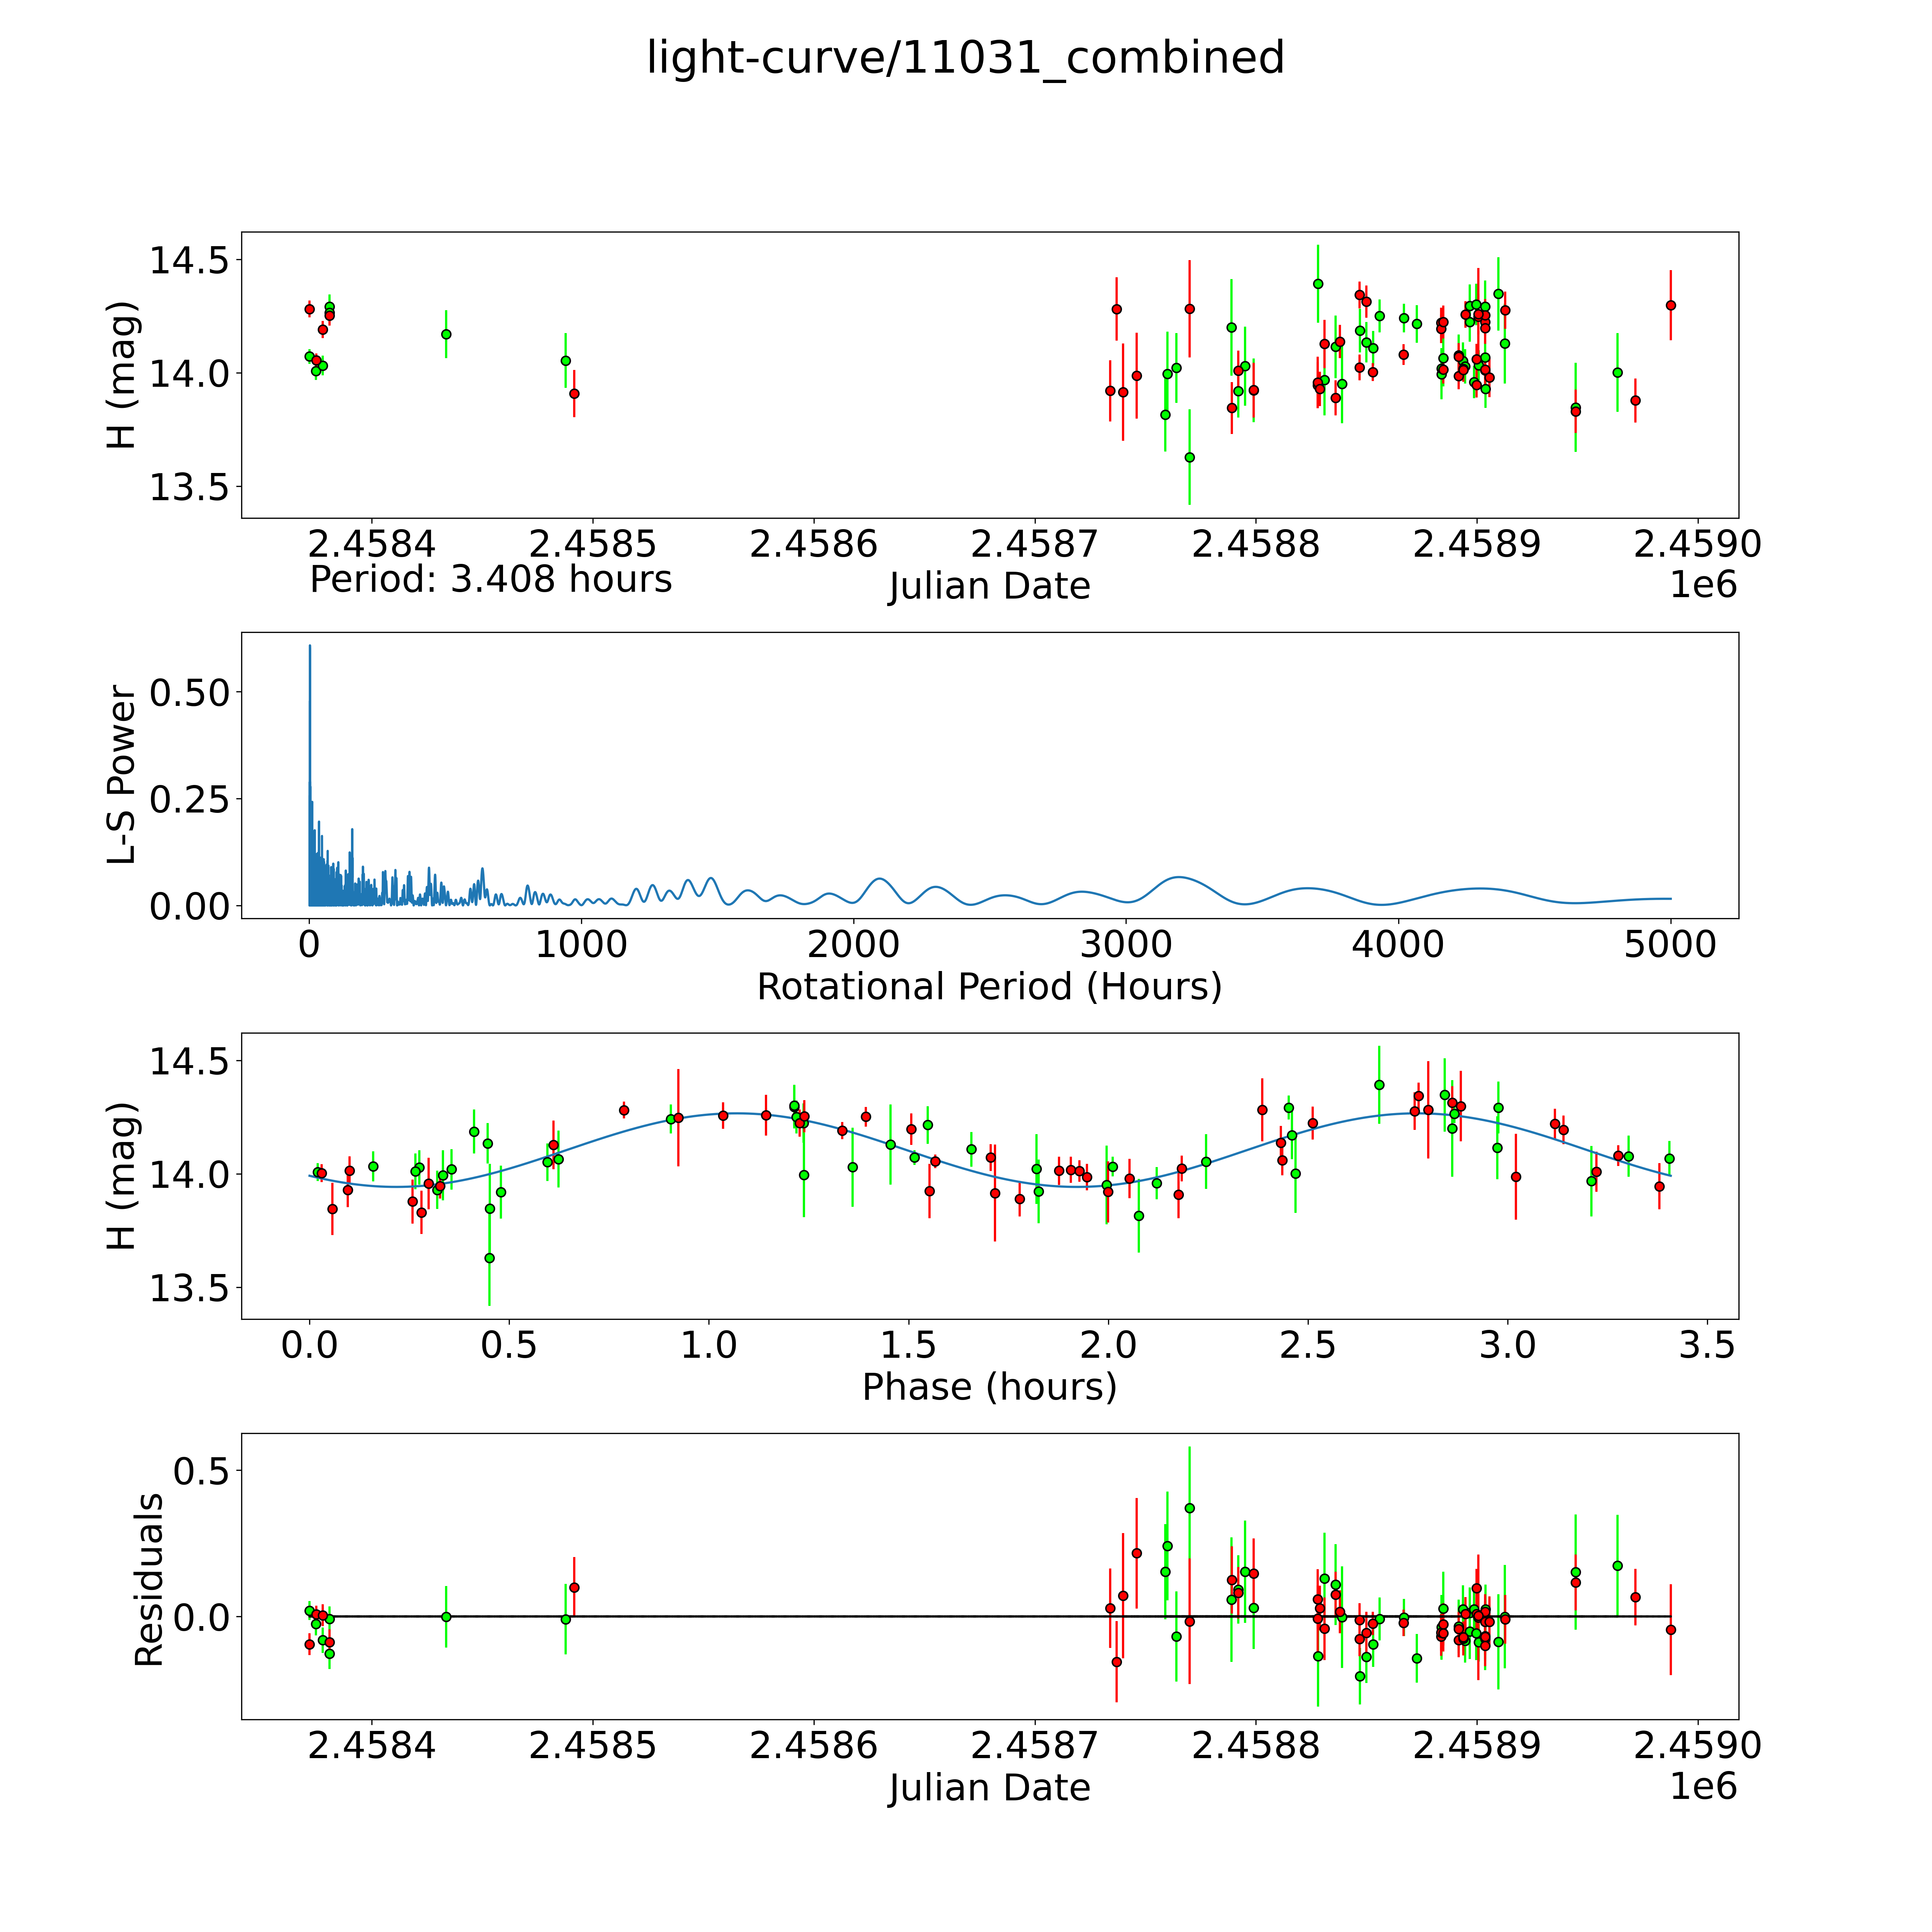The width and height of the screenshot is (1932, 1932).
Task: Click the isolated green point near 2.45843 in top plot
Action: [446, 334]
